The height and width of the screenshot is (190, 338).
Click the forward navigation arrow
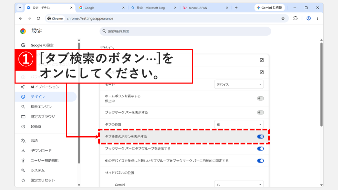point(29,18)
